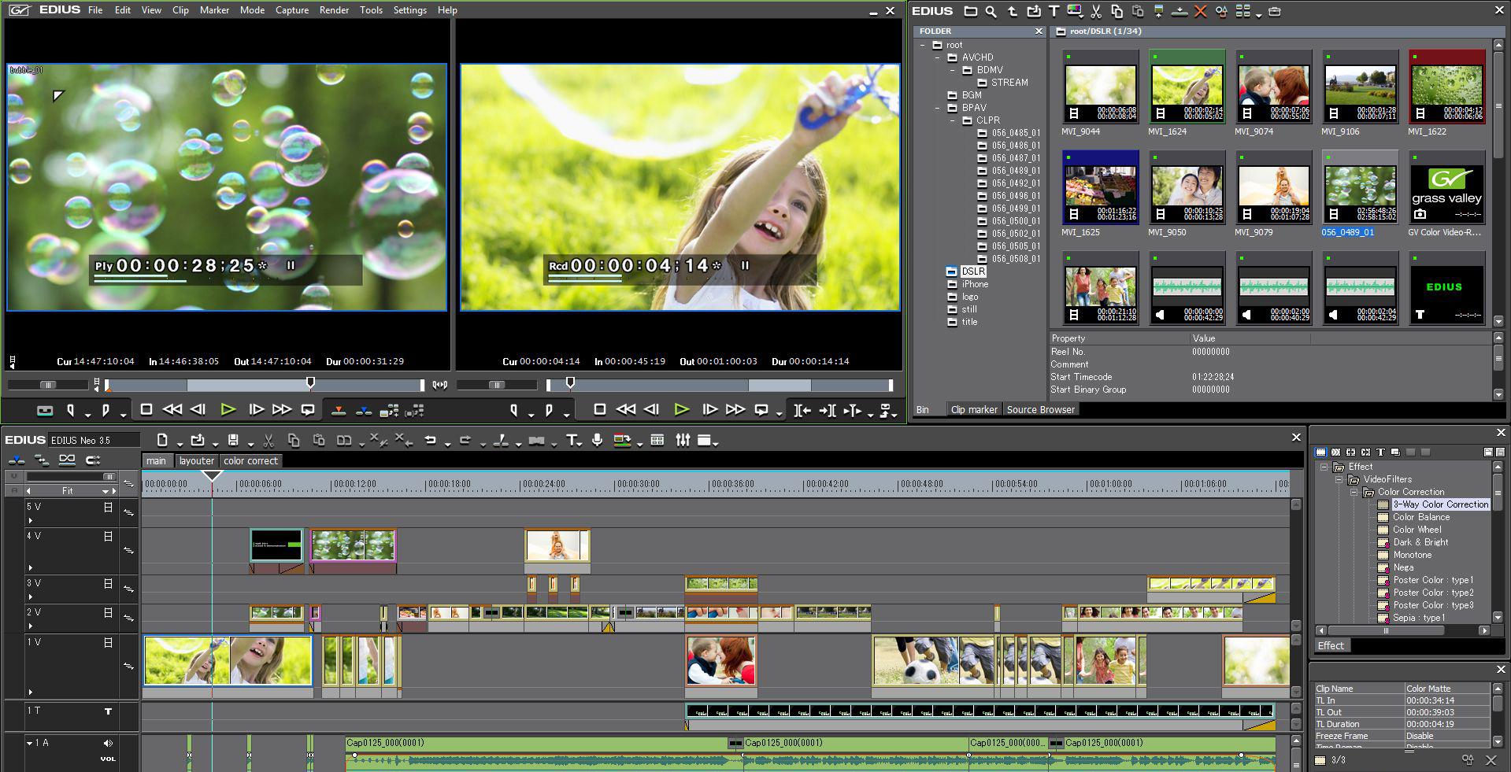Viewport: 1511px width, 772px height.
Task: Collapse the root folder in the folder tree
Action: 923,45
